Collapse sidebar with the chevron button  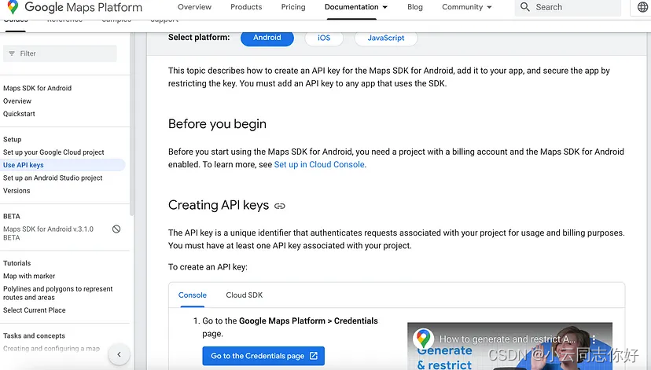point(120,354)
